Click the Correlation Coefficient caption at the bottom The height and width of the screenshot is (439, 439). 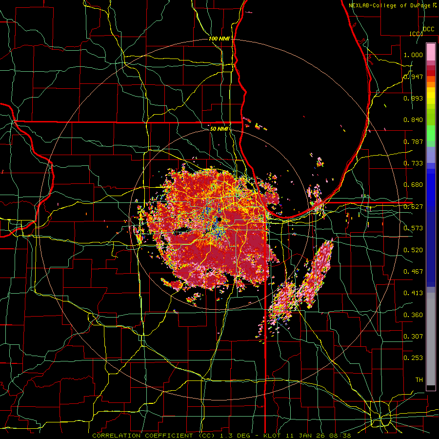pyautogui.click(x=221, y=436)
